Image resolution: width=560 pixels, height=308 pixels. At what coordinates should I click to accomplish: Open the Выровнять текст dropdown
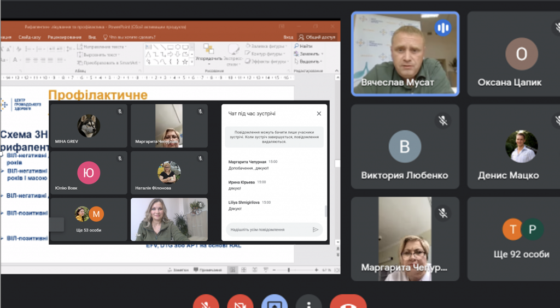99,55
